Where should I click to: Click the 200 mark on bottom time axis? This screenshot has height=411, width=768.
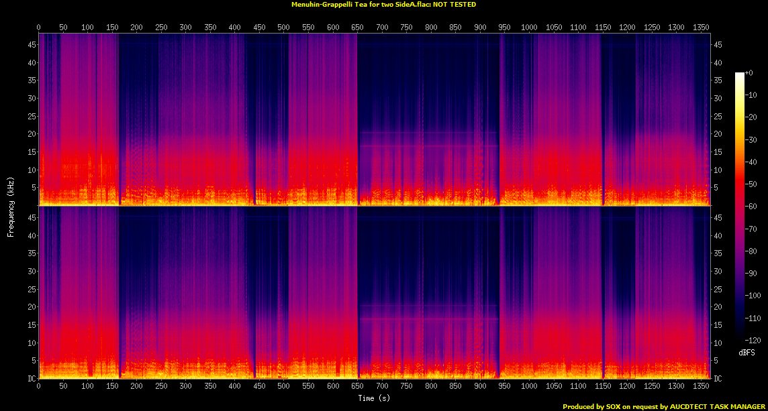pyautogui.click(x=137, y=387)
